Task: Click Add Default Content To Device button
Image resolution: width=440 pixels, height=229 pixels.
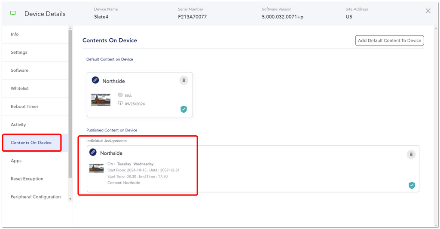Action: coord(389,40)
